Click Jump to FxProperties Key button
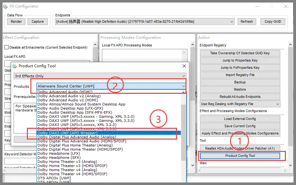This screenshot has height=185, width=296. tap(240, 68)
